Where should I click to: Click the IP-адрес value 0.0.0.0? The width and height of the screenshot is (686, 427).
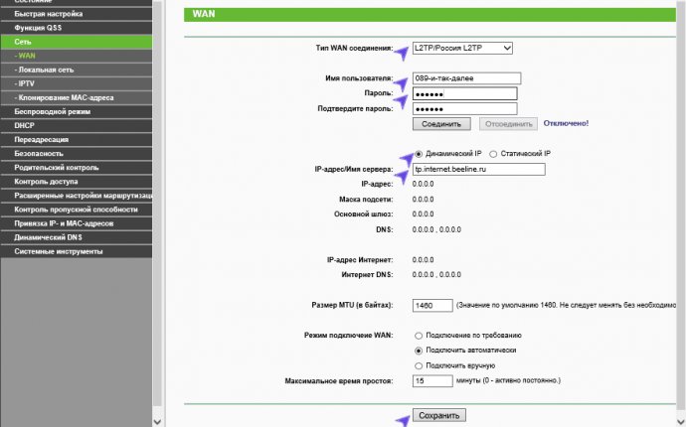click(424, 184)
